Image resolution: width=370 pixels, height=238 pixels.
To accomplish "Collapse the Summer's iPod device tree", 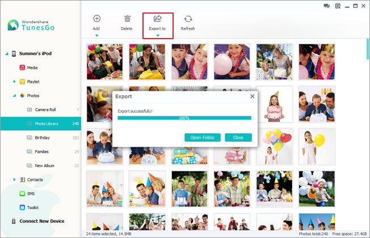I will click(x=7, y=54).
